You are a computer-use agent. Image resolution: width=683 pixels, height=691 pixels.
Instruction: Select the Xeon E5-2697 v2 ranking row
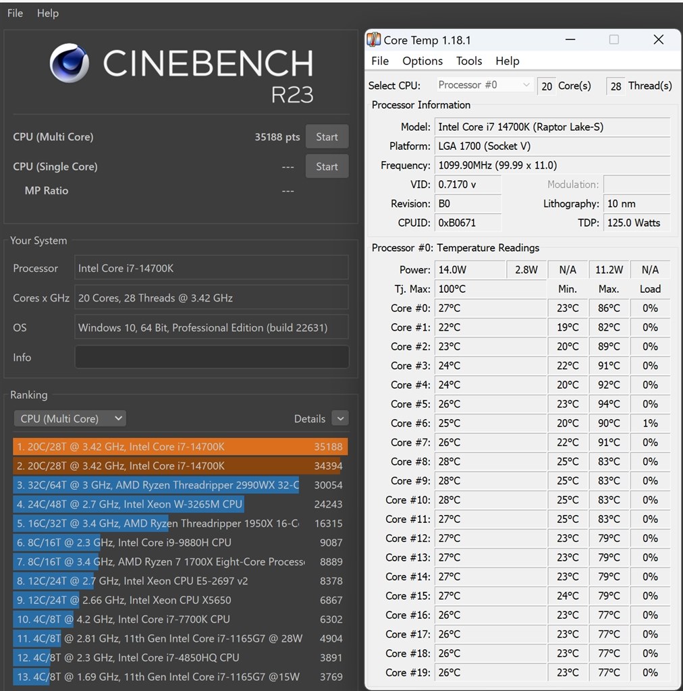180,581
